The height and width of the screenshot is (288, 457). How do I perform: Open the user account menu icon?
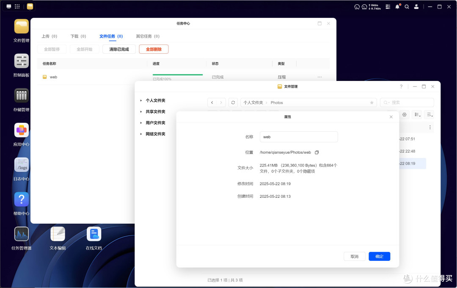[416, 6]
